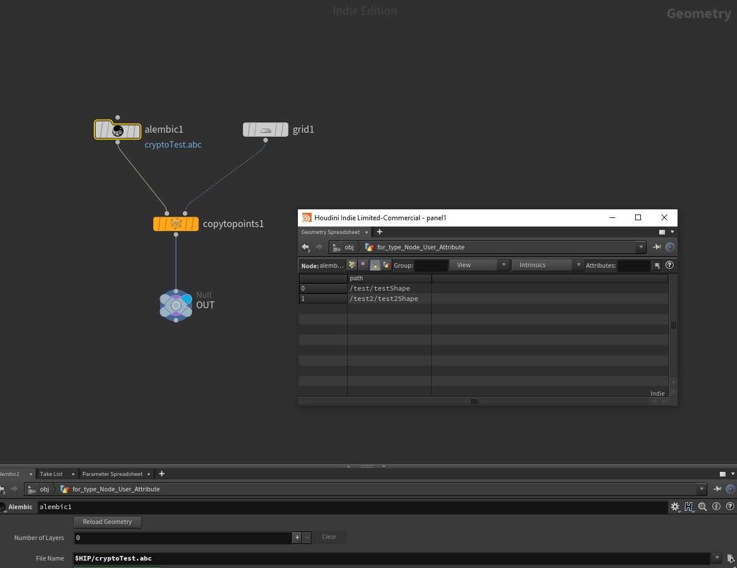
Task: Remove a layer with minus button
Action: pyautogui.click(x=306, y=538)
